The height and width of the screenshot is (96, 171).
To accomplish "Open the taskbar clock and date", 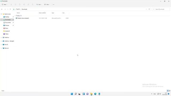I will pyautogui.click(x=165, y=94).
